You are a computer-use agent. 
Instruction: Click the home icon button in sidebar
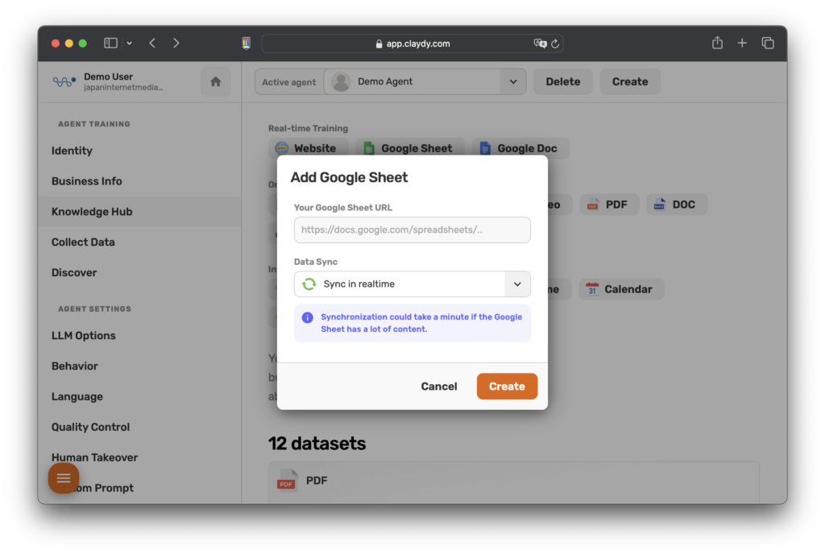click(215, 81)
